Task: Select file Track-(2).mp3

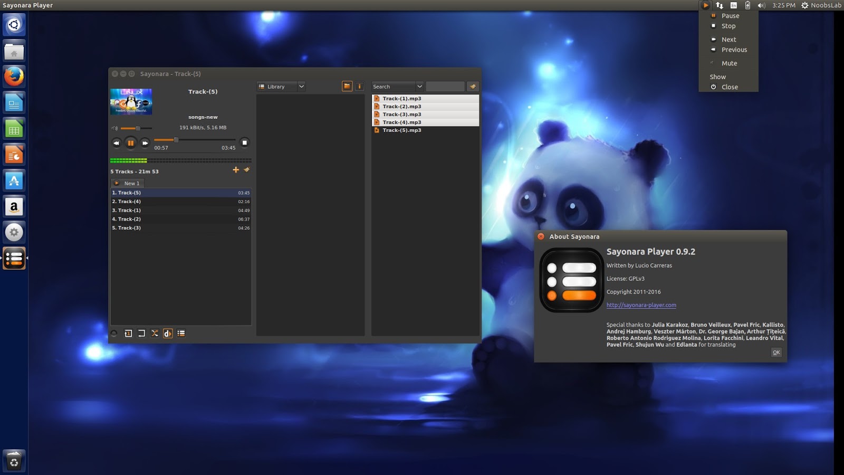Action: point(426,107)
